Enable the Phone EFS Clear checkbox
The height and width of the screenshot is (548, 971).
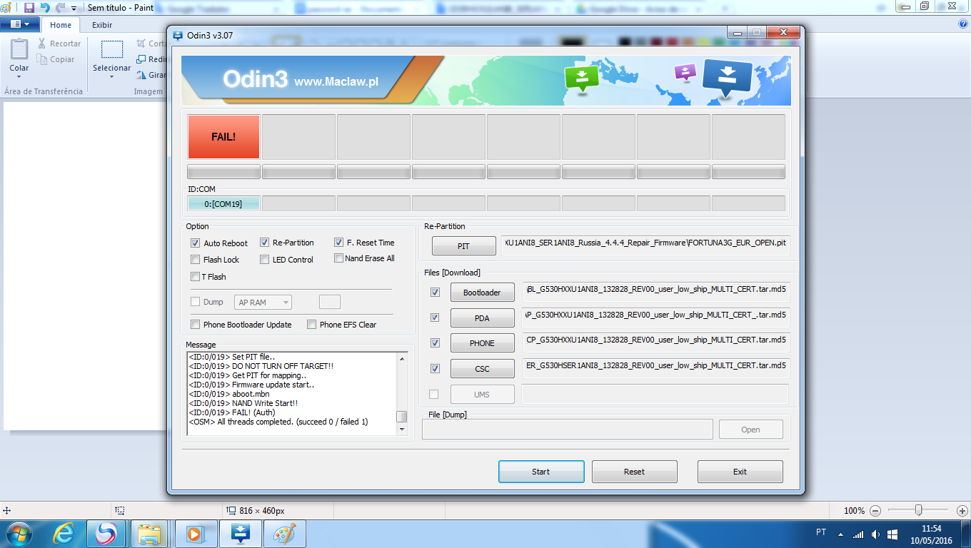click(x=312, y=325)
